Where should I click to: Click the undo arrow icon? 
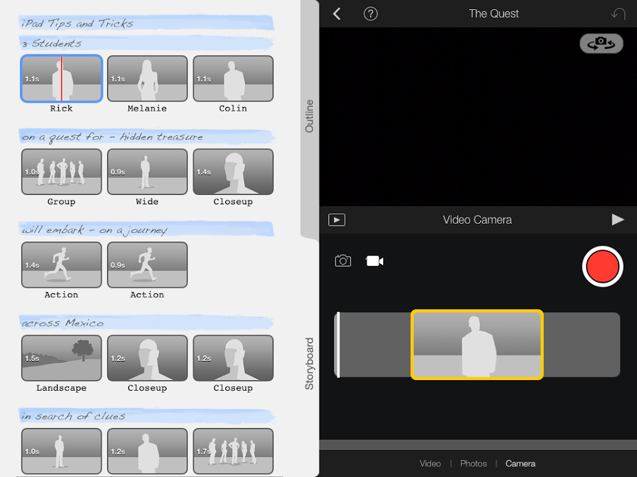point(618,14)
